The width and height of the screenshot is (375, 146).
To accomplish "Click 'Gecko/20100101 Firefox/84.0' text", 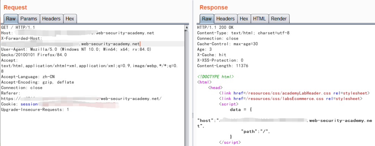I will 34,55.
